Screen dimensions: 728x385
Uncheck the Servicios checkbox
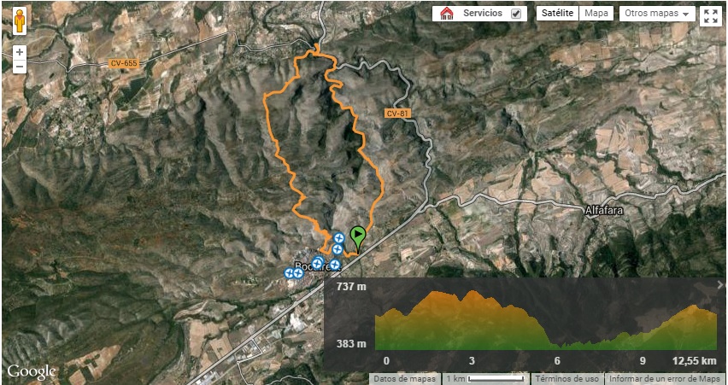[x=516, y=14]
